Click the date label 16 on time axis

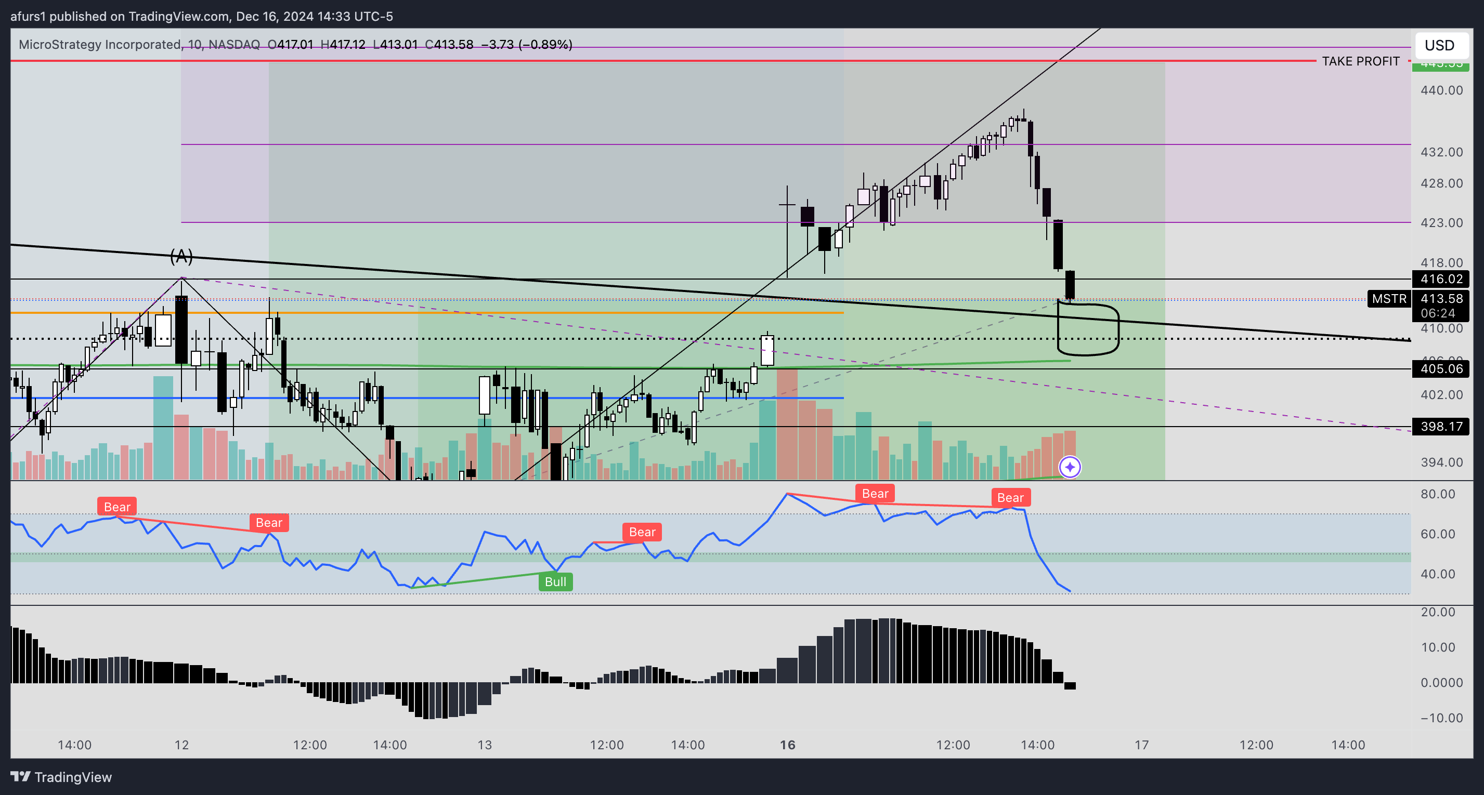pyautogui.click(x=788, y=745)
